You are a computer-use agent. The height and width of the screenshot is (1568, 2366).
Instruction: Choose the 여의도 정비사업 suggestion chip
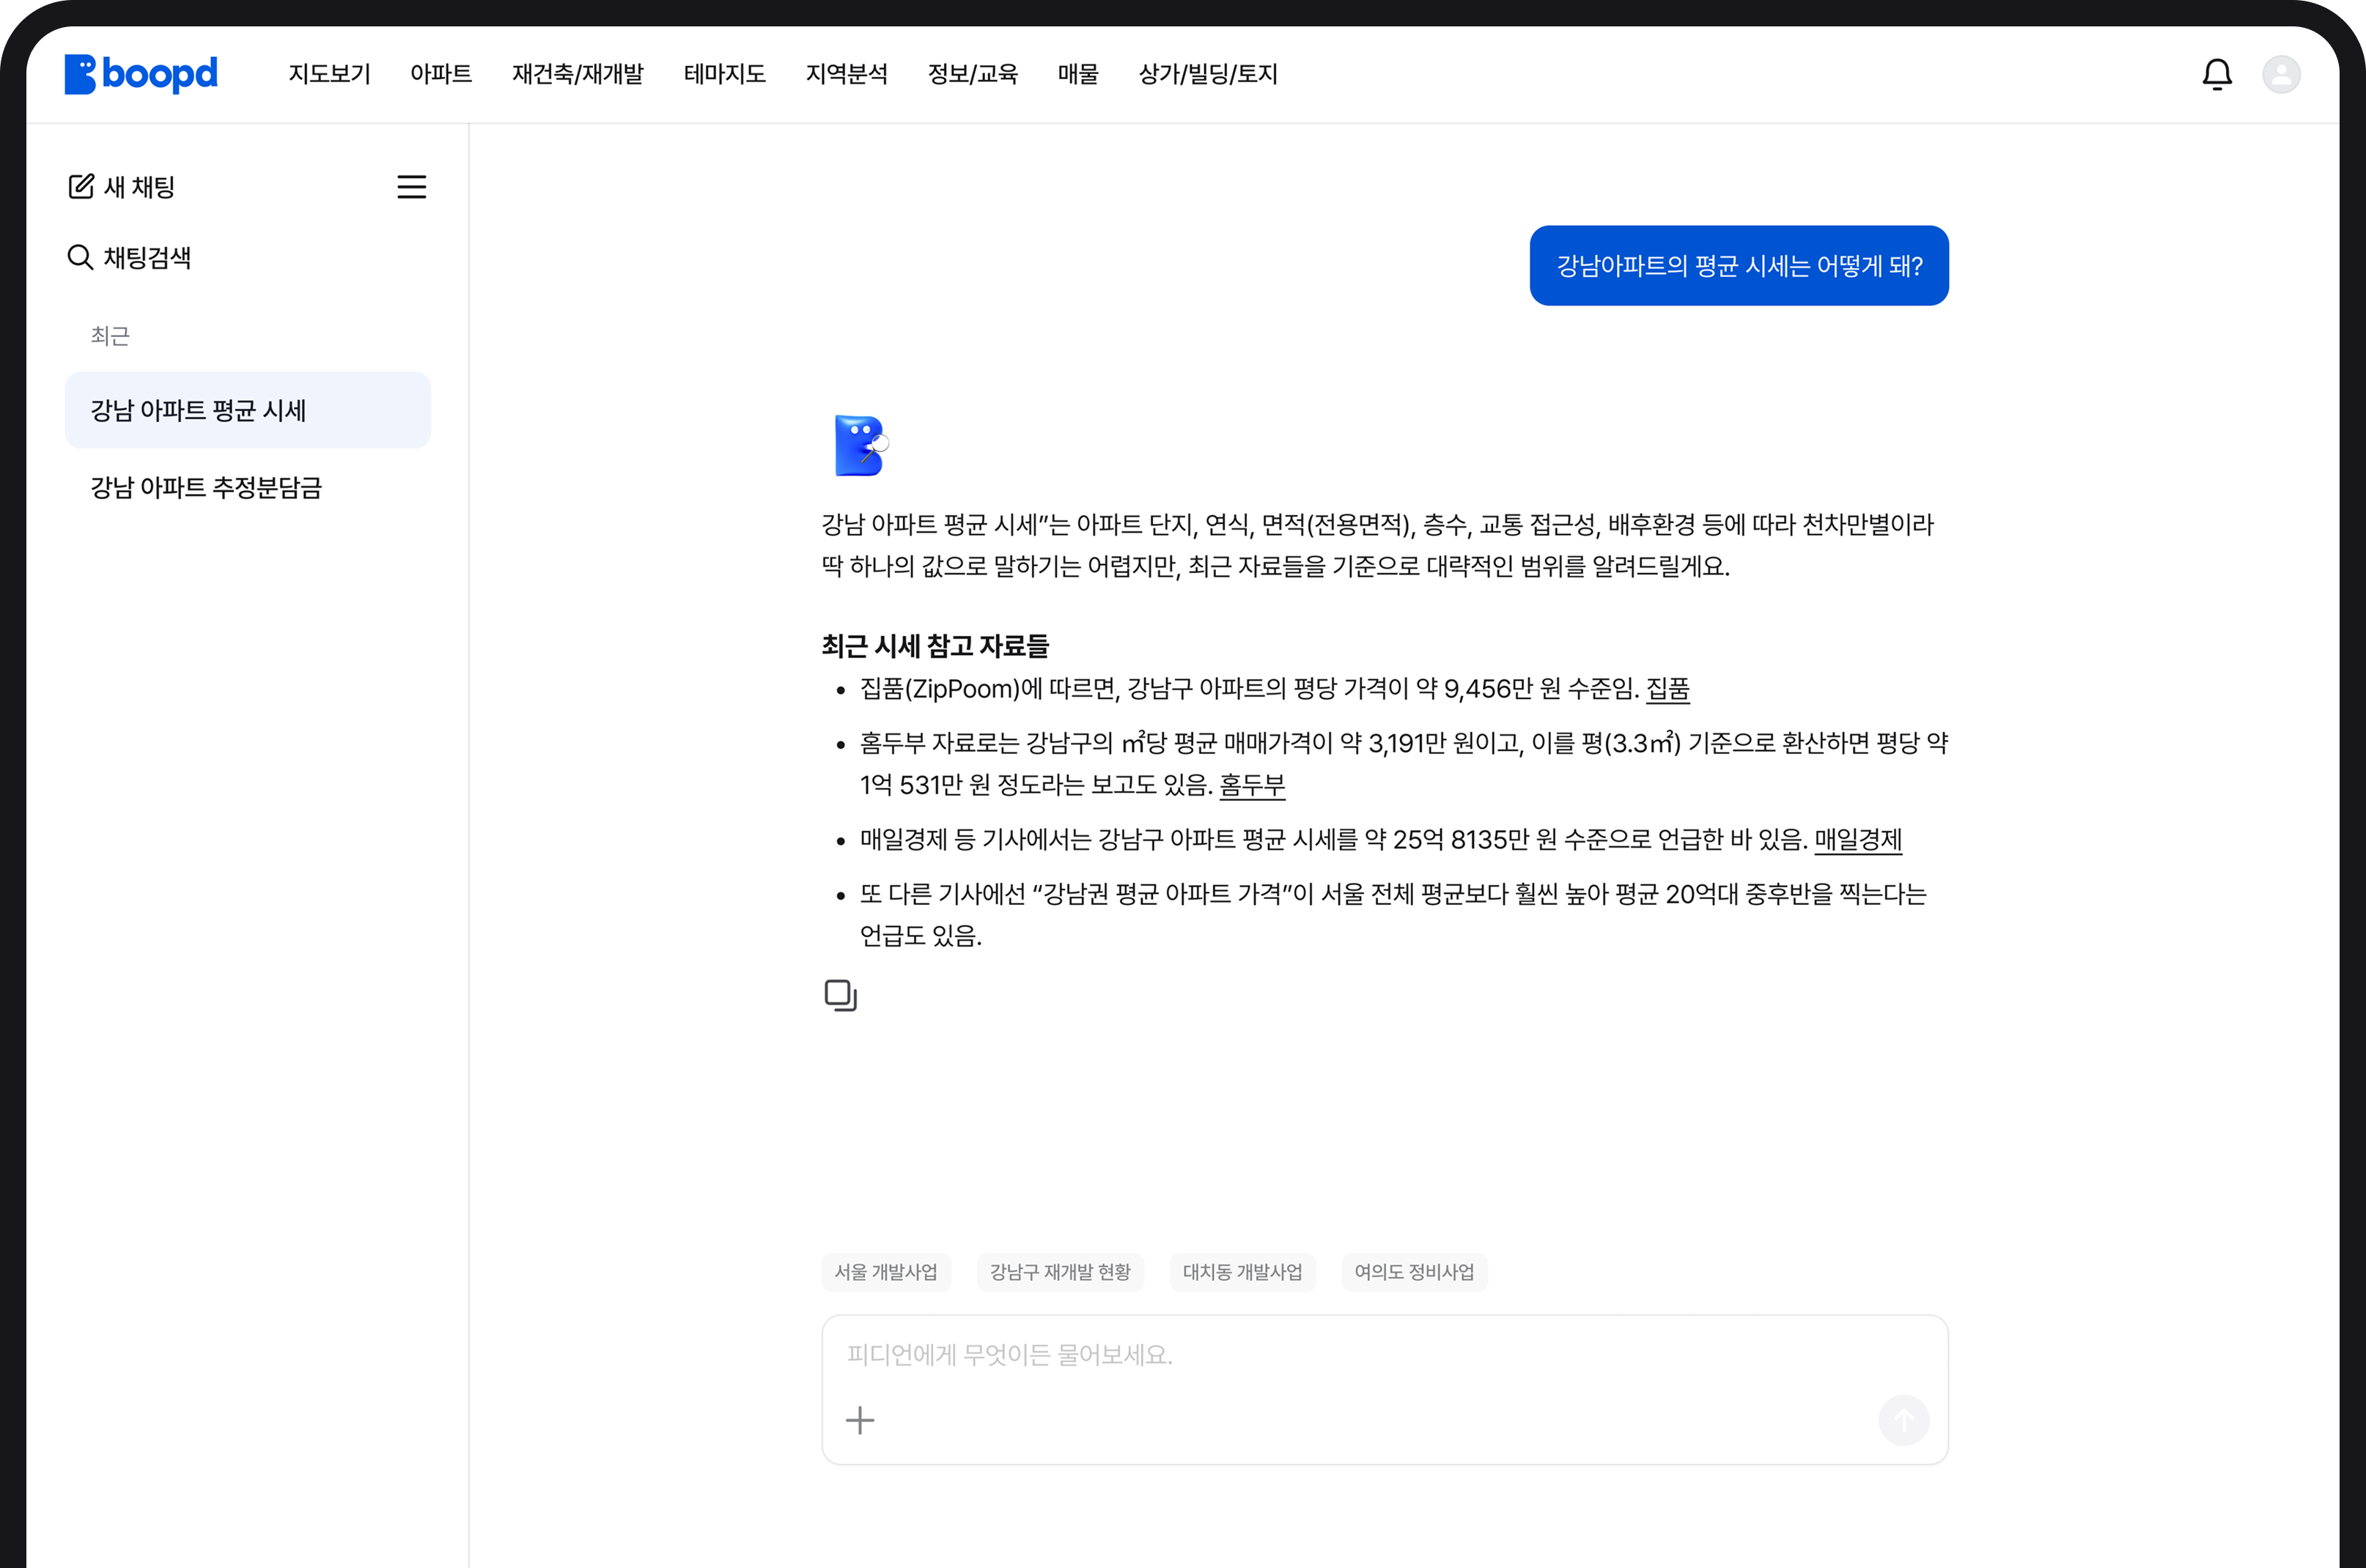tap(1414, 1272)
